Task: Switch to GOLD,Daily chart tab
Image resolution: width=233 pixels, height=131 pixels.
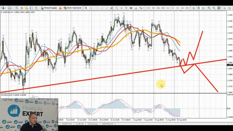Action: (92, 124)
